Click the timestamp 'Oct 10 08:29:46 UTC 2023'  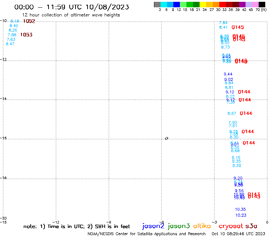[238, 234]
